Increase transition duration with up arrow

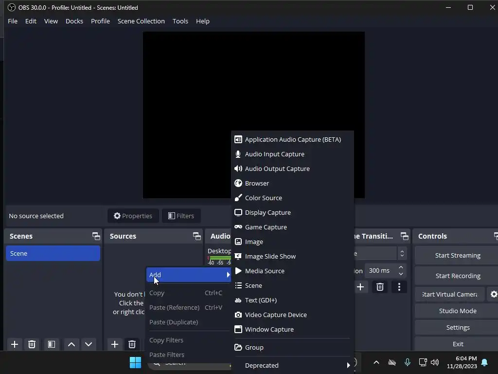(401, 267)
